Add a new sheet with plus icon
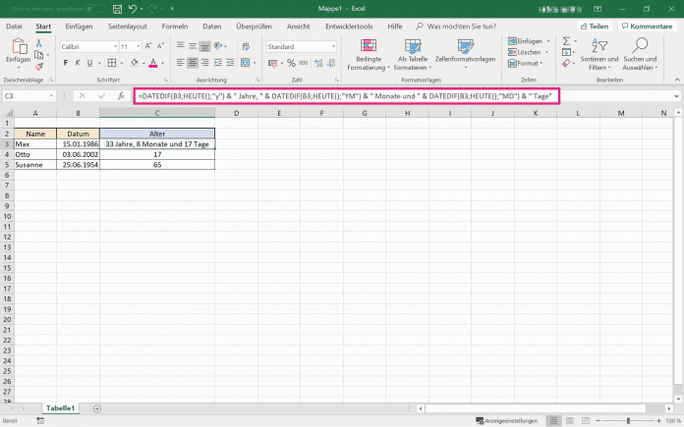The image size is (684, 427). pos(96,407)
